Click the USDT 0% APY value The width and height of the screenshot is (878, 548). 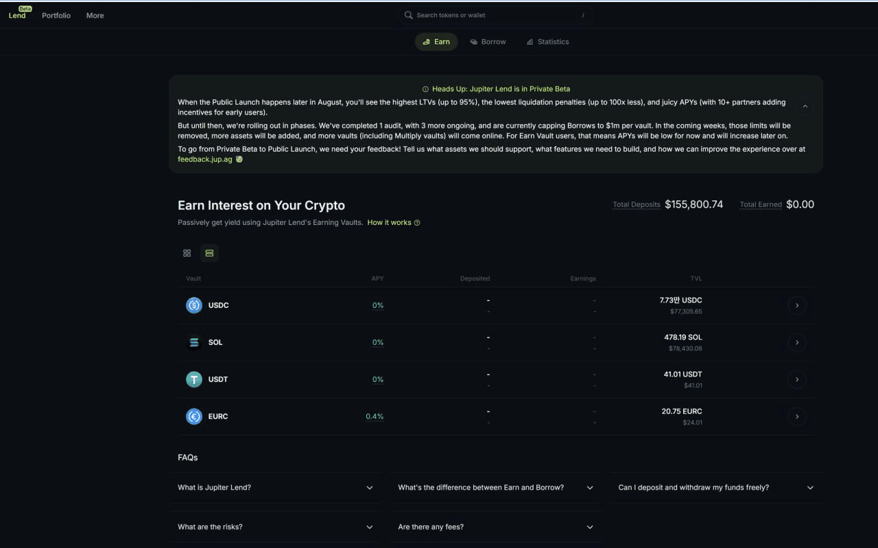click(378, 379)
